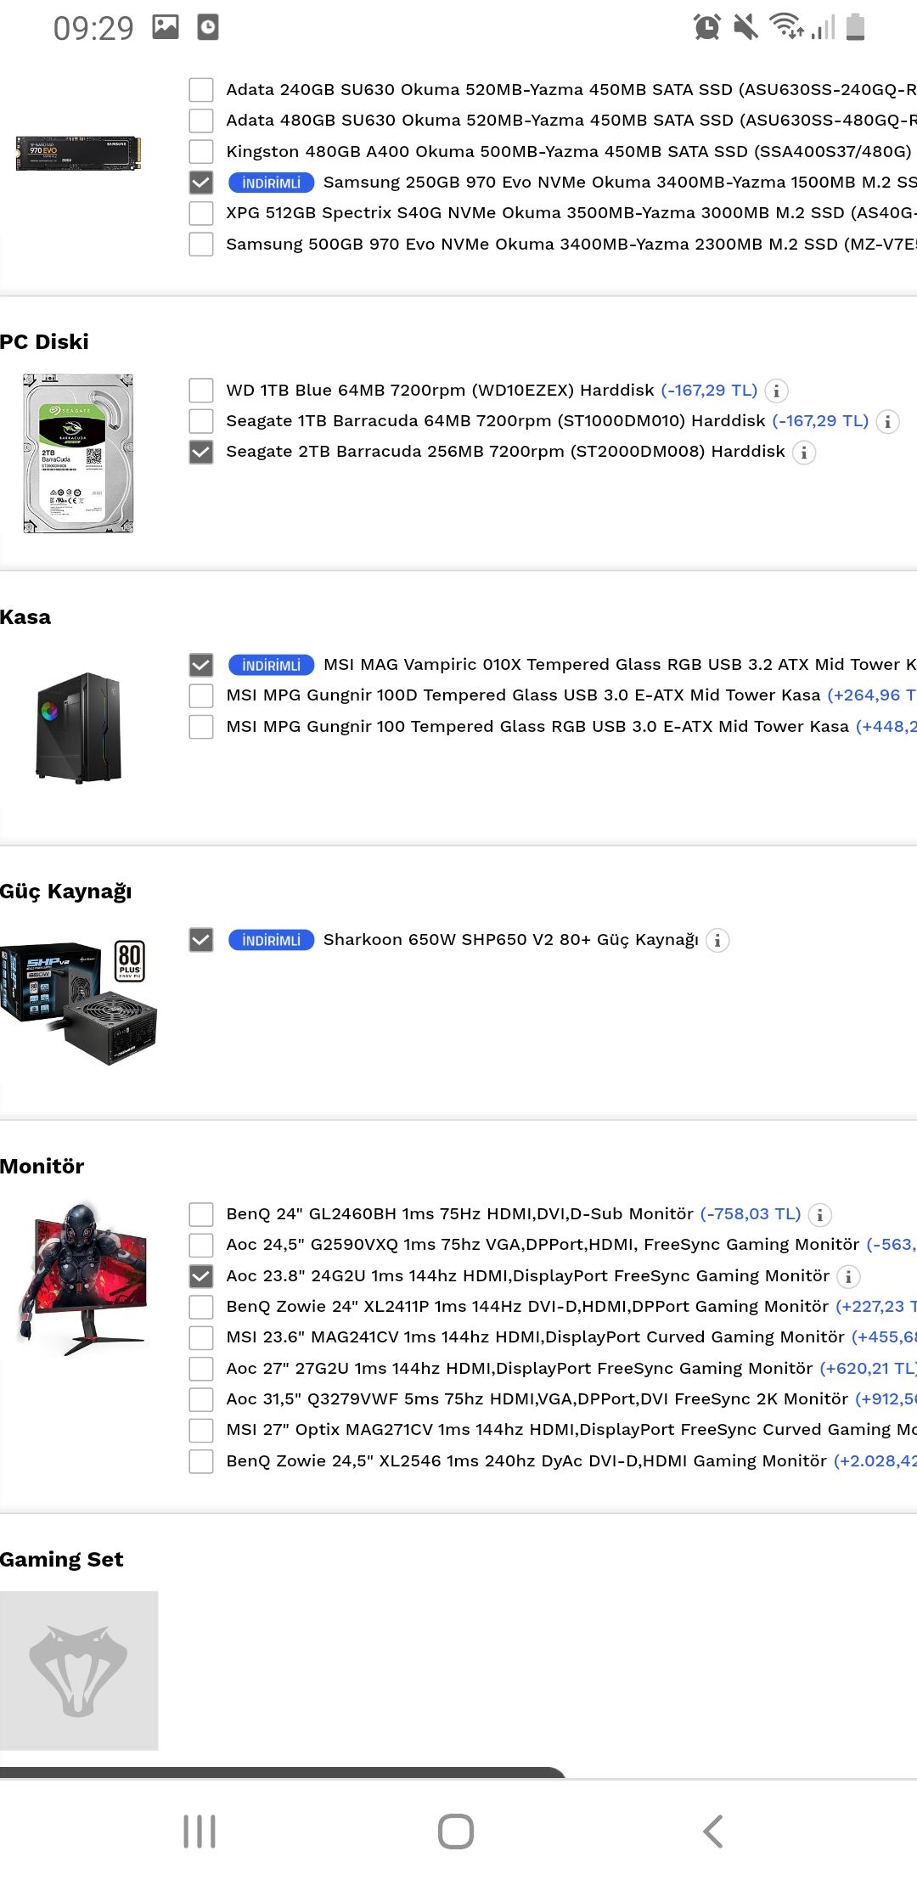Open Seagate Barracuda 2TB harddisk image
The width and height of the screenshot is (917, 1885).
pyautogui.click(x=78, y=453)
